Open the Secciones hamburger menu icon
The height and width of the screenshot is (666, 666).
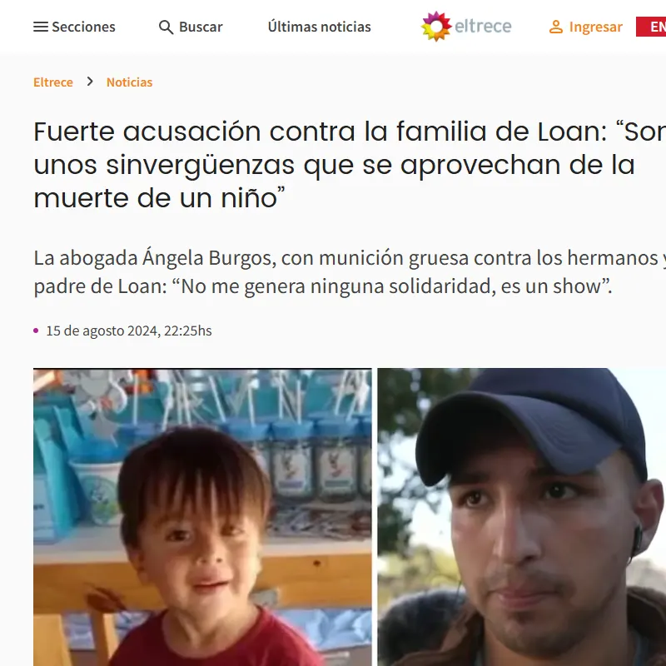coord(41,27)
